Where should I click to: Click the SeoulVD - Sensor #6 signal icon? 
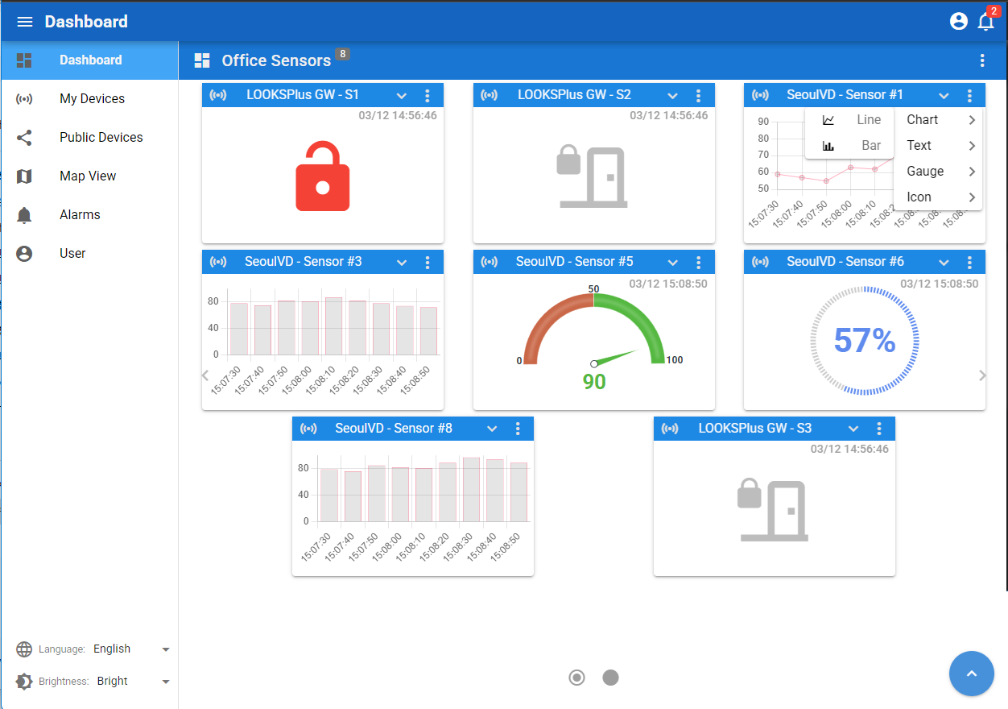[x=760, y=262]
